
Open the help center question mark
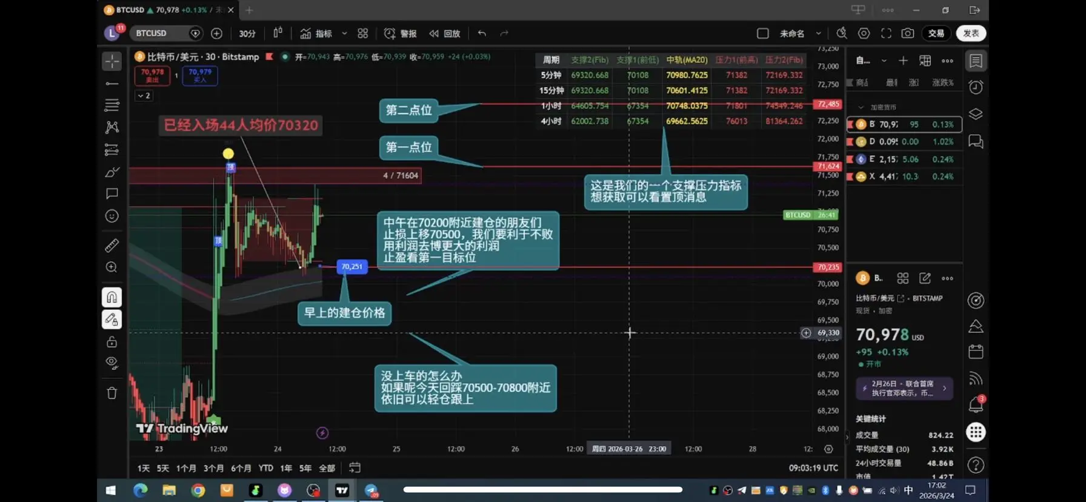pyautogui.click(x=976, y=465)
